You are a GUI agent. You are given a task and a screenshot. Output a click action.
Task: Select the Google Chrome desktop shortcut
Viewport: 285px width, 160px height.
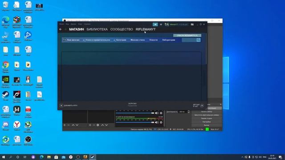point(6,67)
